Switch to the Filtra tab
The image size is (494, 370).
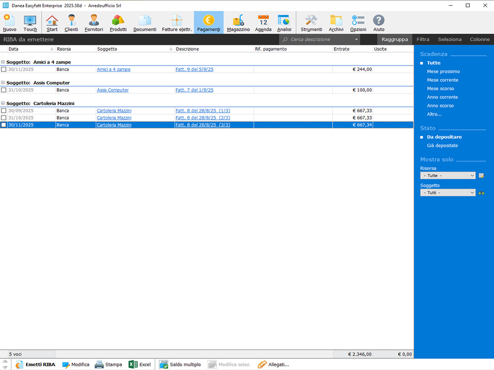point(423,39)
